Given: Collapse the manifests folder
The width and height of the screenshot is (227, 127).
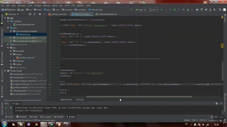Looking at the screenshot, I should click(x=8, y=21).
